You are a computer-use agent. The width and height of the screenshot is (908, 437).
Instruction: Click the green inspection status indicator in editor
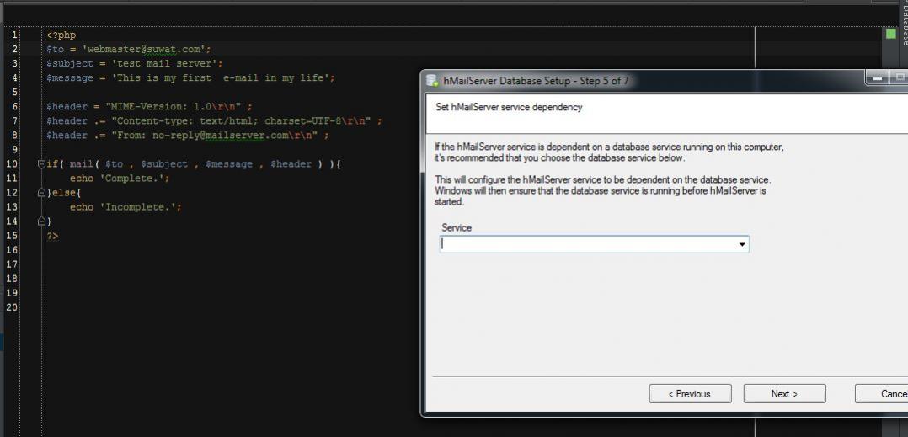[890, 35]
